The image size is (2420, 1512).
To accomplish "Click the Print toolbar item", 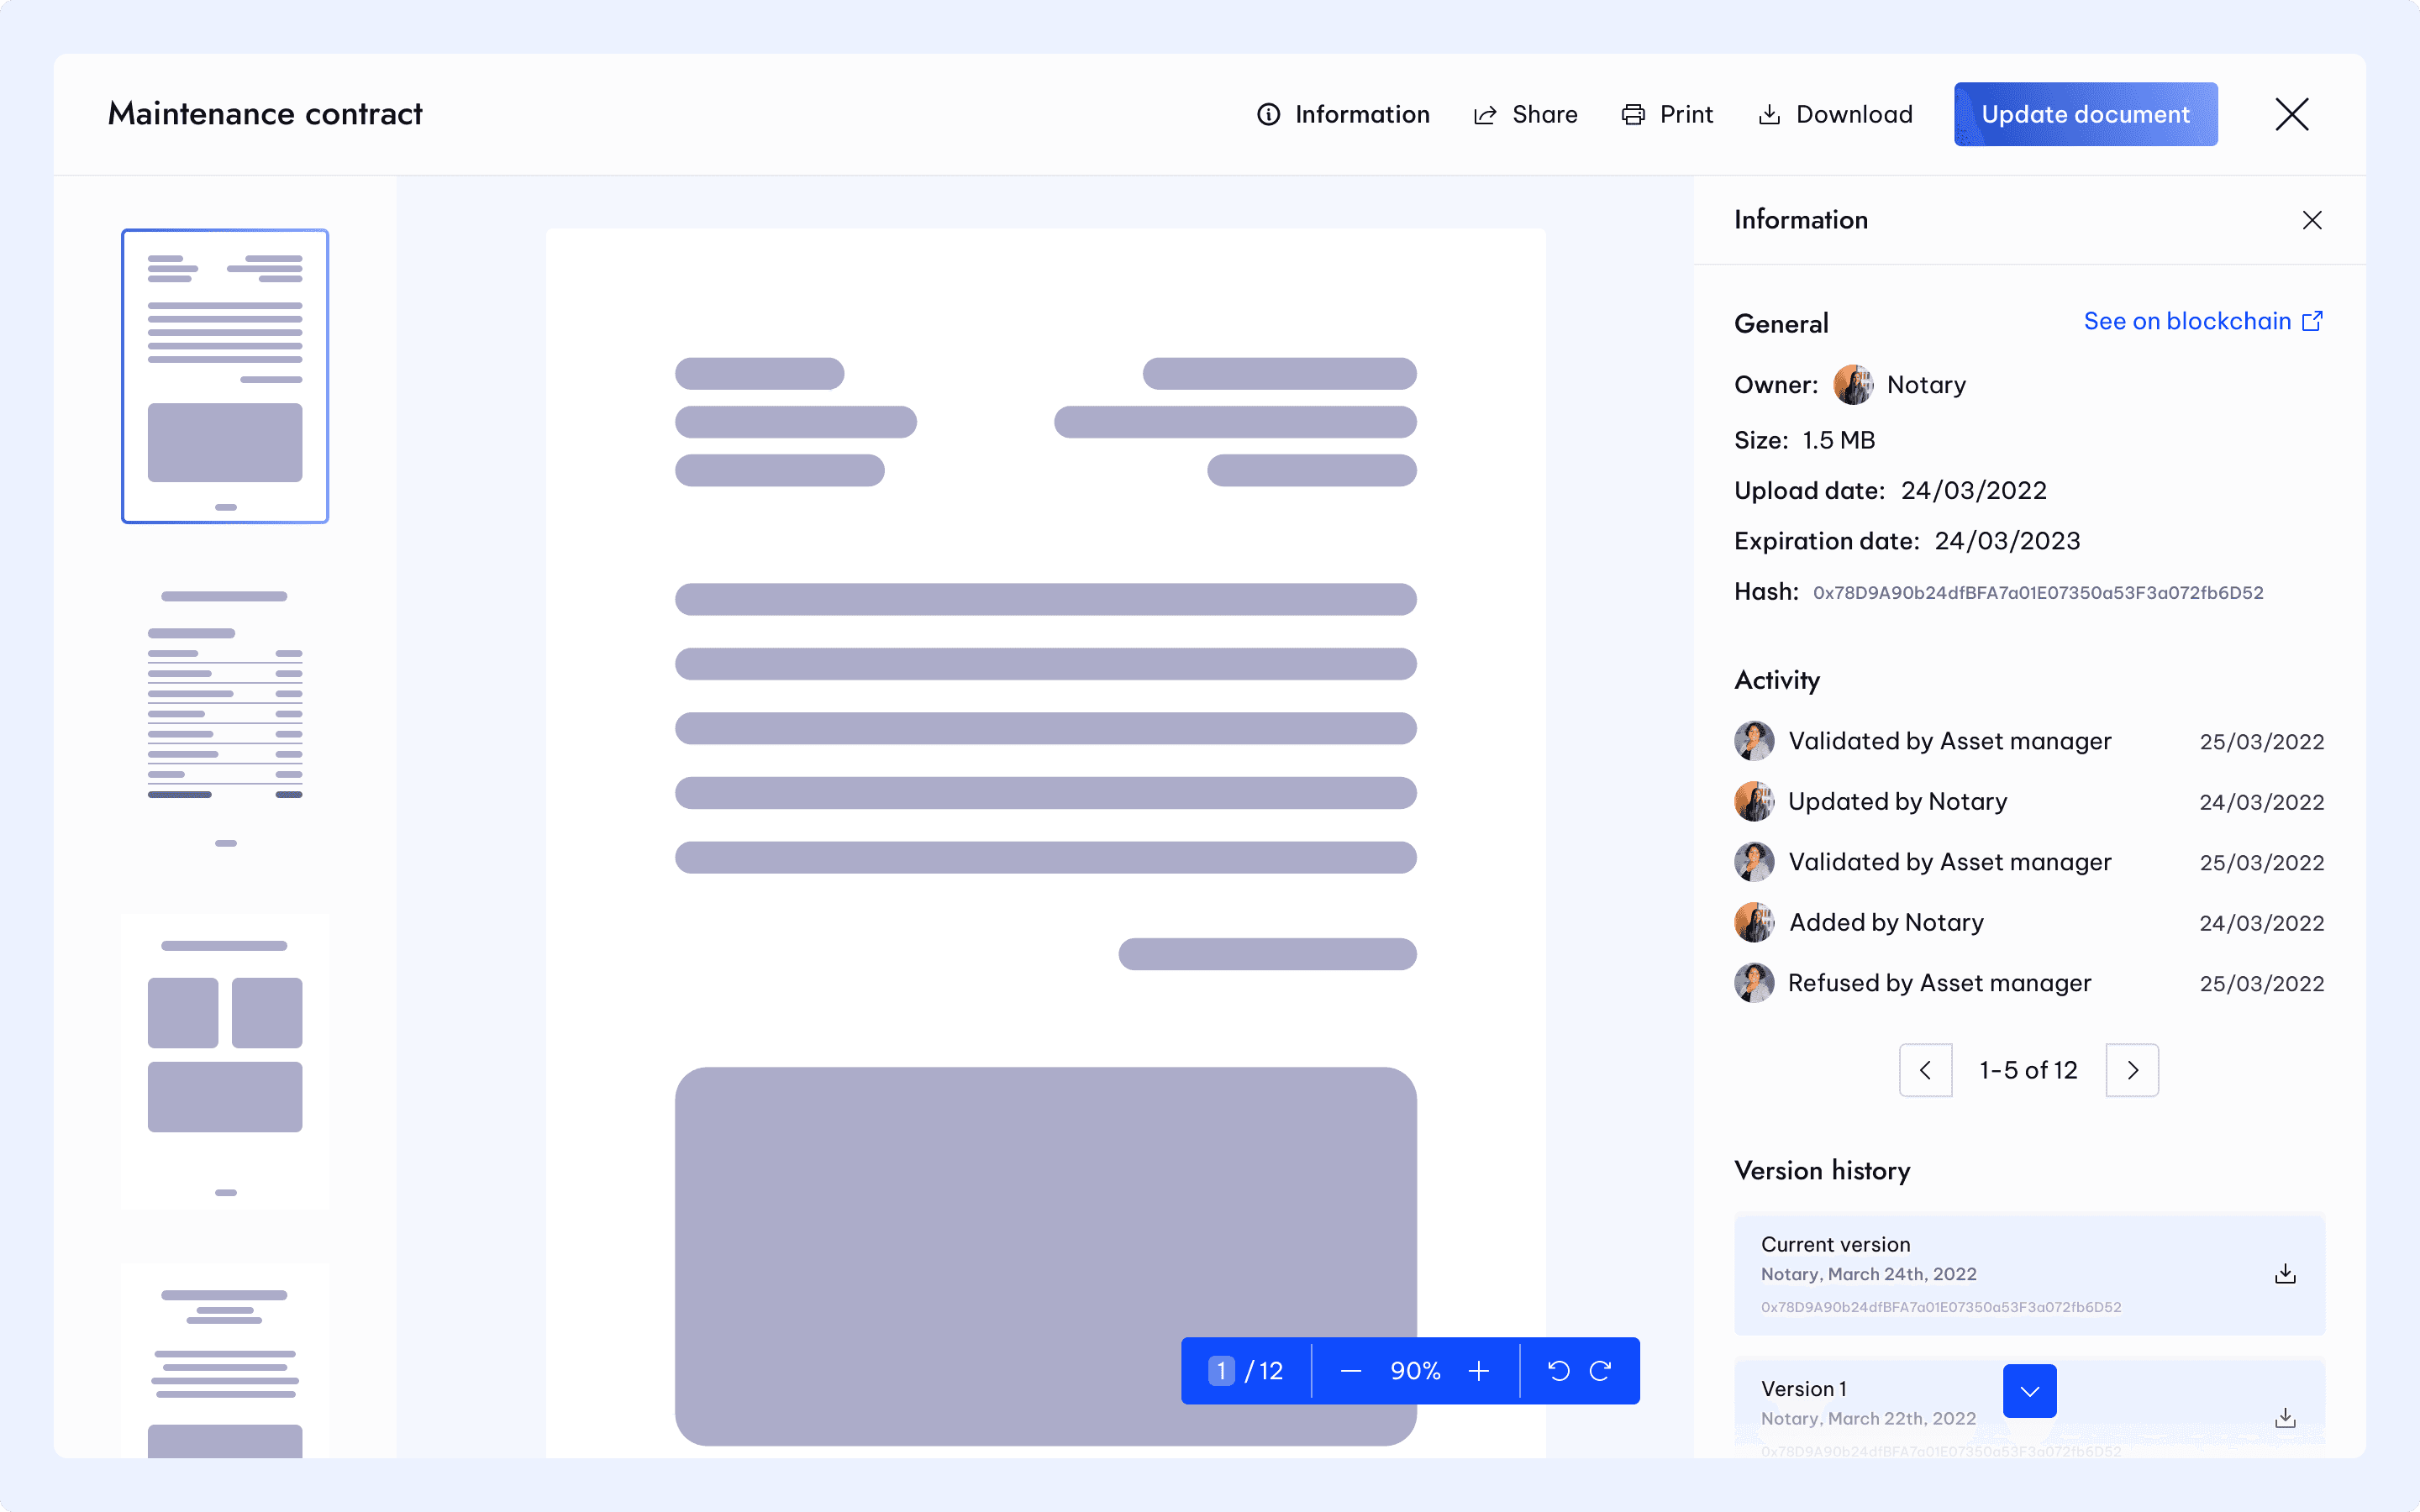I will click(1667, 114).
